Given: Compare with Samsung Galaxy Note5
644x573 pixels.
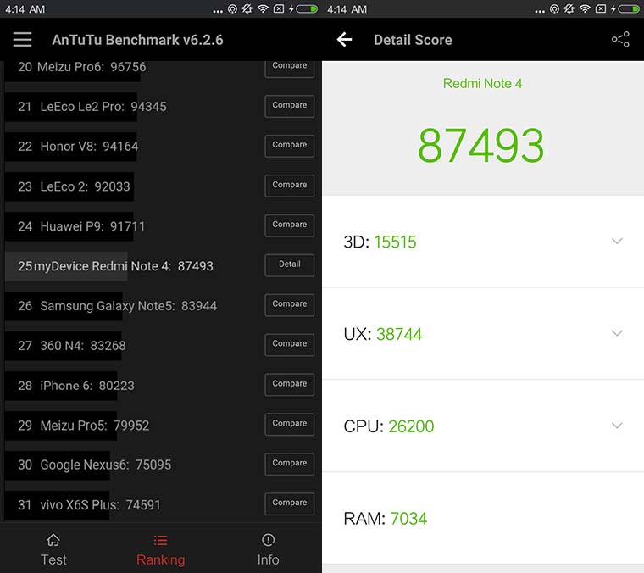Looking at the screenshot, I should coord(290,305).
